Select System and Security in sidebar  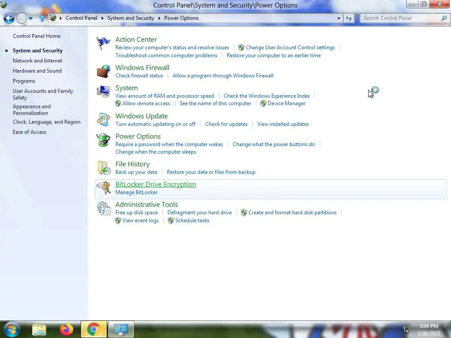[x=38, y=51]
